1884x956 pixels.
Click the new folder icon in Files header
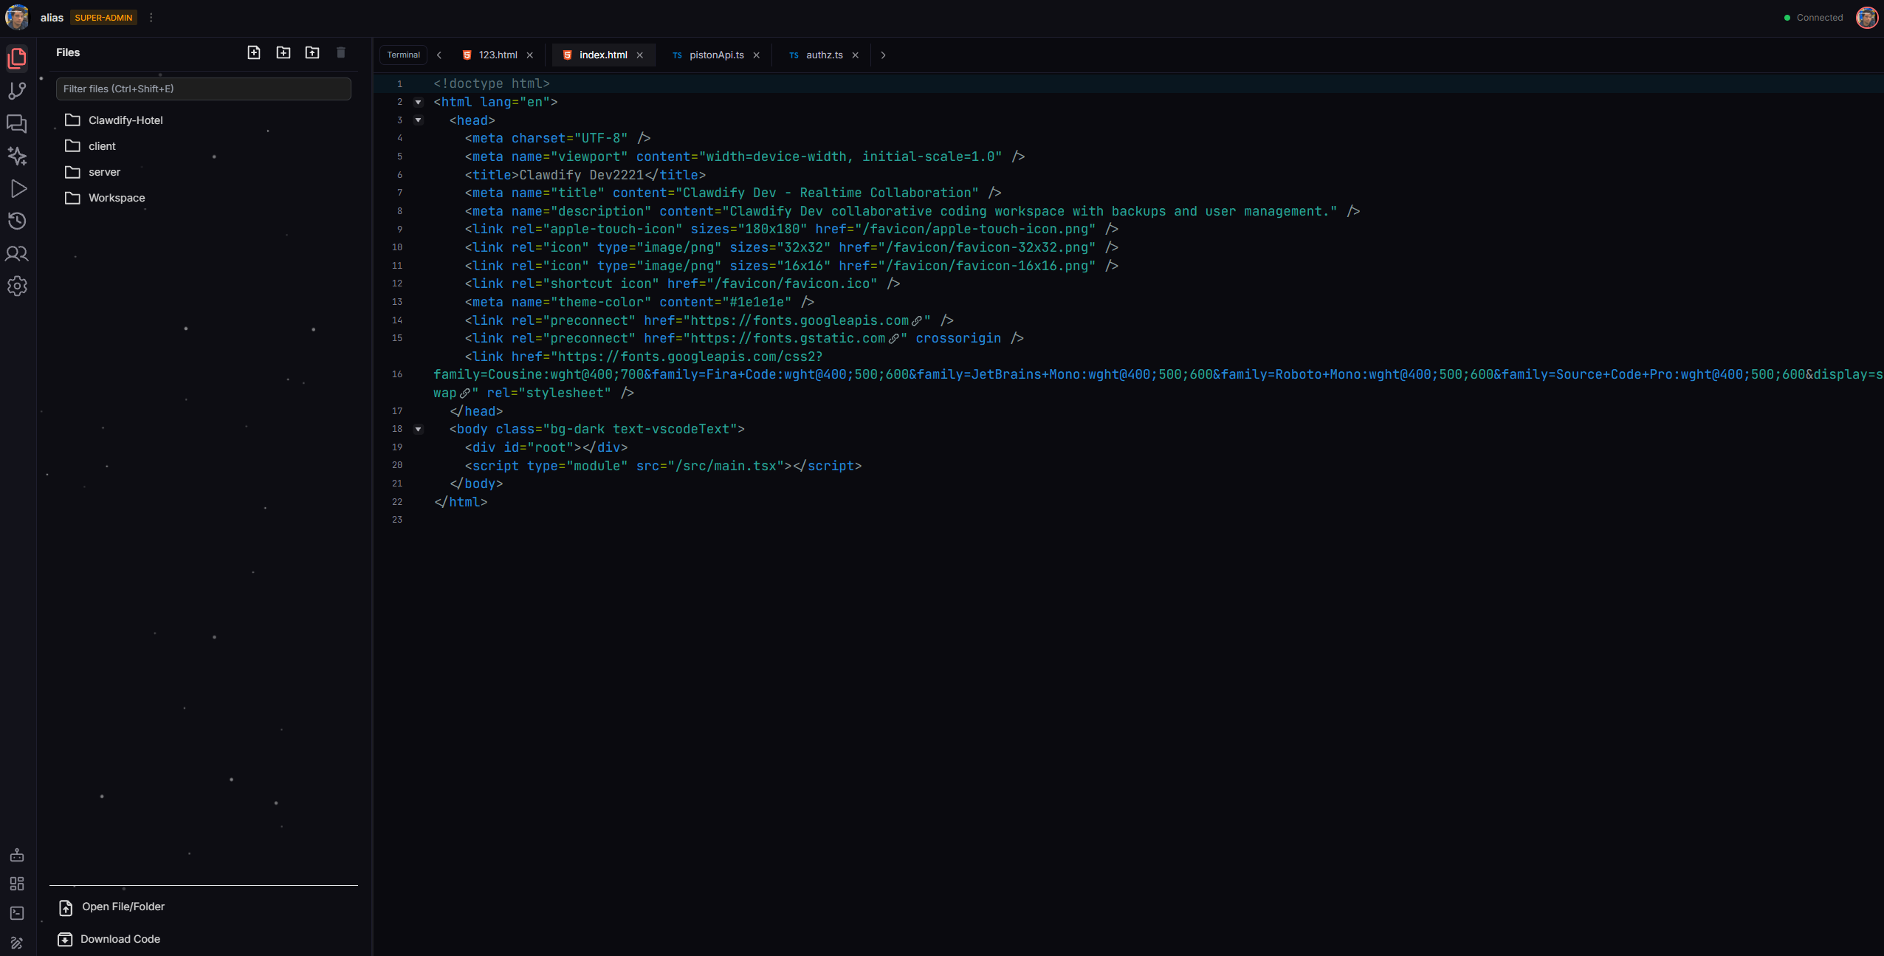pos(283,52)
